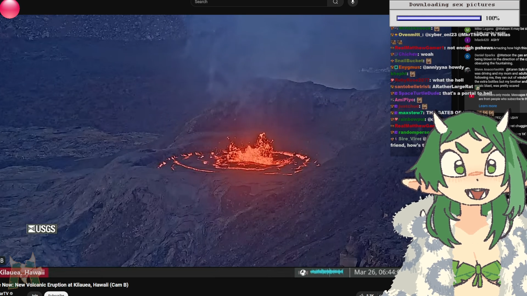
Task: Click Mike Lagana's green M avatar
Action: pyautogui.click(x=467, y=30)
